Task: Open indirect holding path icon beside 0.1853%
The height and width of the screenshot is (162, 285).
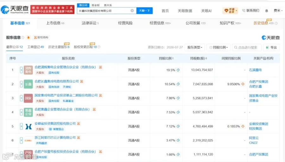Action: pos(243,126)
